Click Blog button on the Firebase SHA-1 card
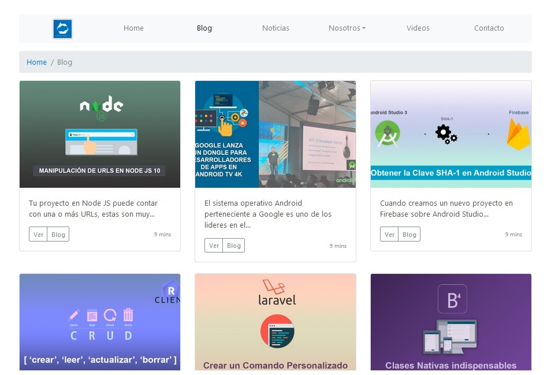Image resolution: width=555 pixels, height=375 pixels. 409,235
